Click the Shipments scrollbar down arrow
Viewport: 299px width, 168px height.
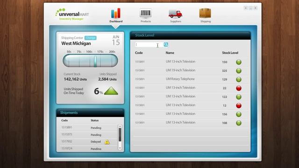120,148
